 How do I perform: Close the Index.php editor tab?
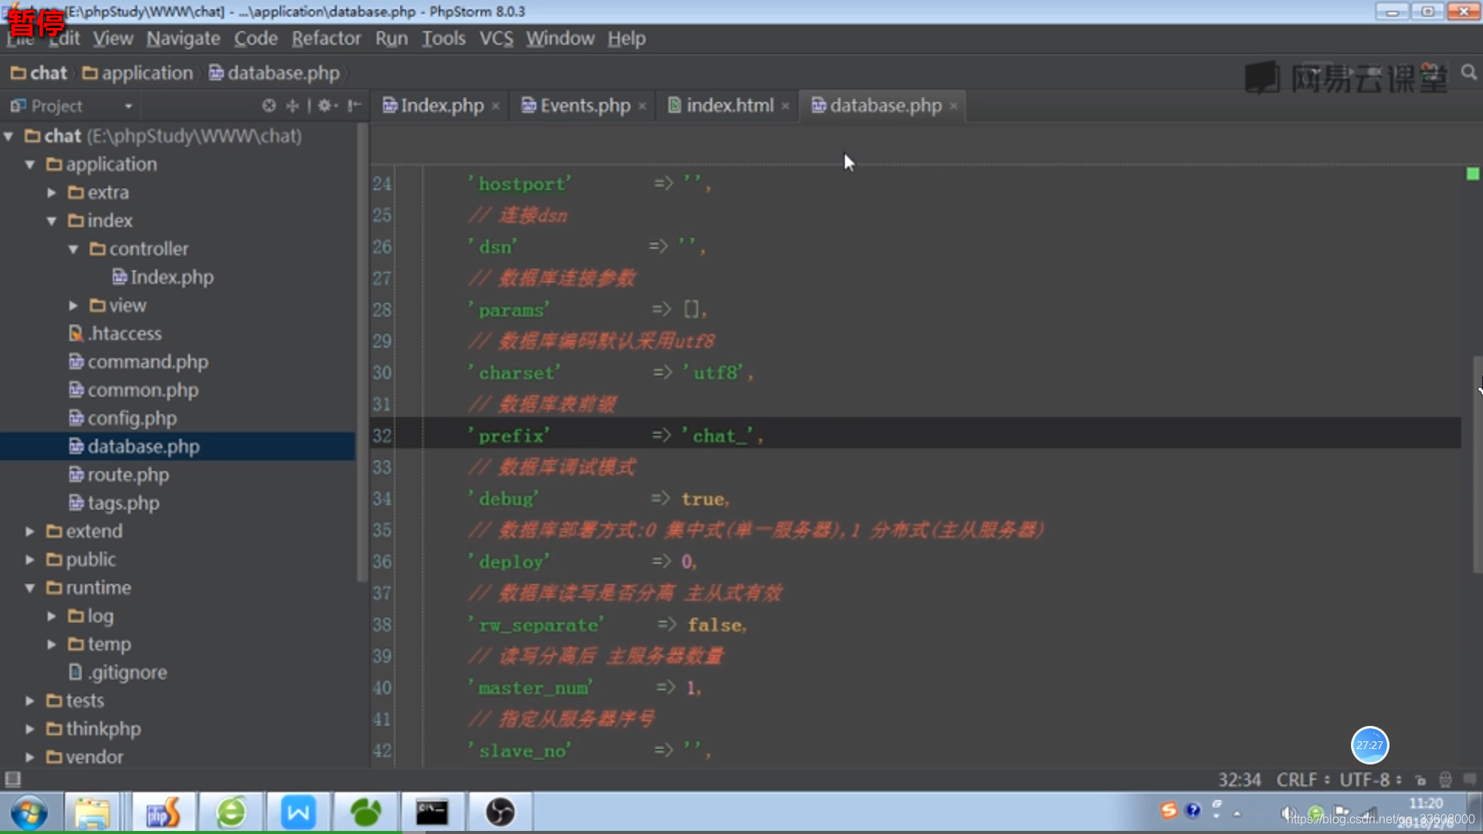pos(495,107)
